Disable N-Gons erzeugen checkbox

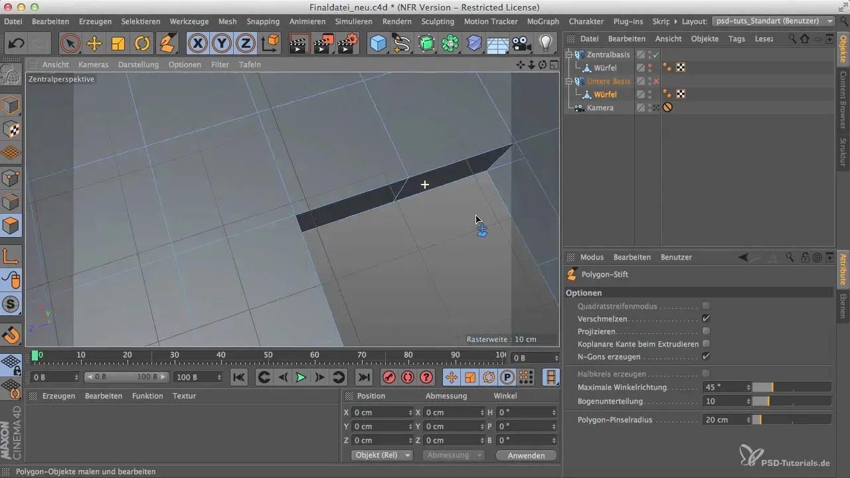pyautogui.click(x=707, y=357)
